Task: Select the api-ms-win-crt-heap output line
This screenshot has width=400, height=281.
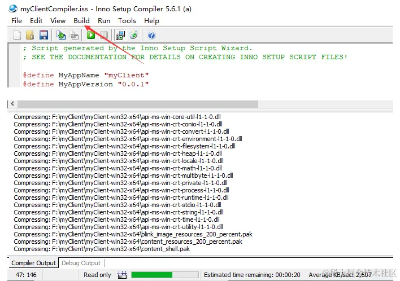Action: [x=118, y=153]
